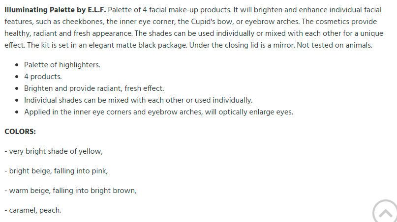Click the 'COLORS:' heading
This screenshot has height=222, width=397.
[x=20, y=132]
